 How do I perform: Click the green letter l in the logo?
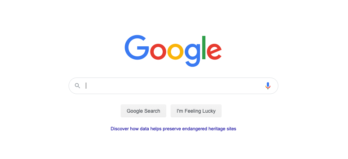[x=204, y=47]
